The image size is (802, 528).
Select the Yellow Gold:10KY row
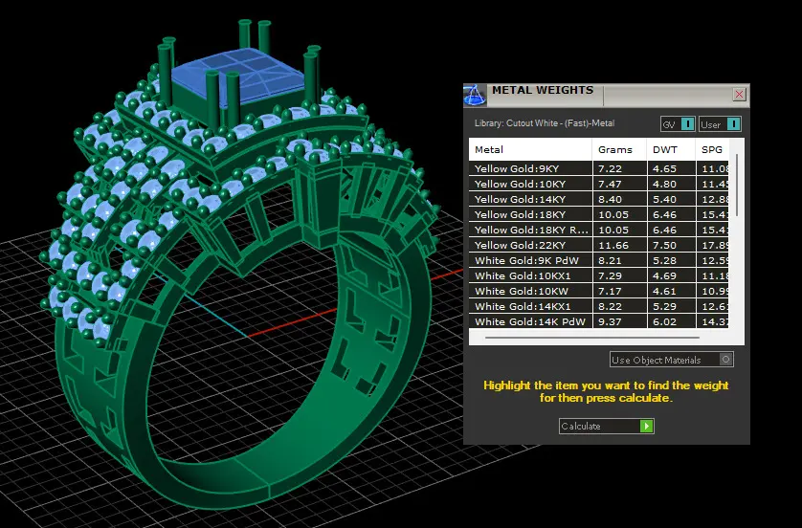click(x=599, y=184)
